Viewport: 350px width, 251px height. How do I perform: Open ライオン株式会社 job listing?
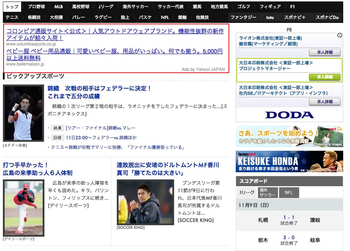pyautogui.click(x=270, y=41)
